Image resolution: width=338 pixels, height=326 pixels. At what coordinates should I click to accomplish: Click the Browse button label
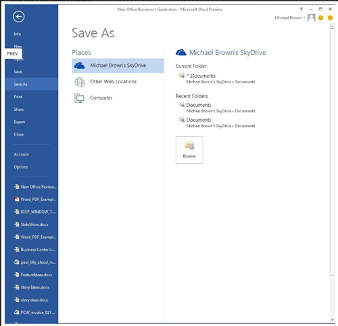[x=189, y=156]
